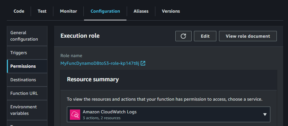Switch to the Code tab

pyautogui.click(x=19, y=11)
